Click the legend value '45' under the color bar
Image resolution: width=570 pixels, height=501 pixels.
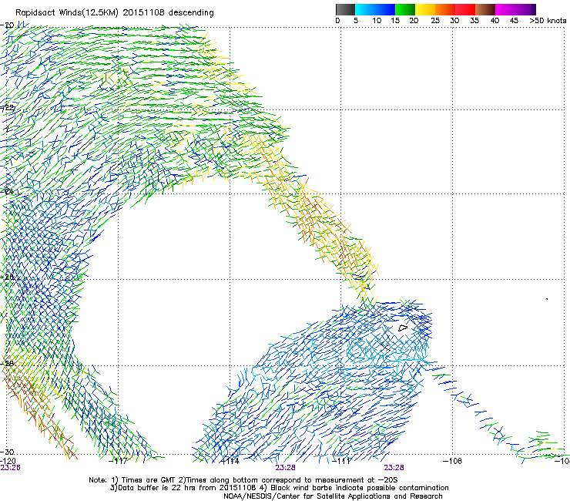514,20
